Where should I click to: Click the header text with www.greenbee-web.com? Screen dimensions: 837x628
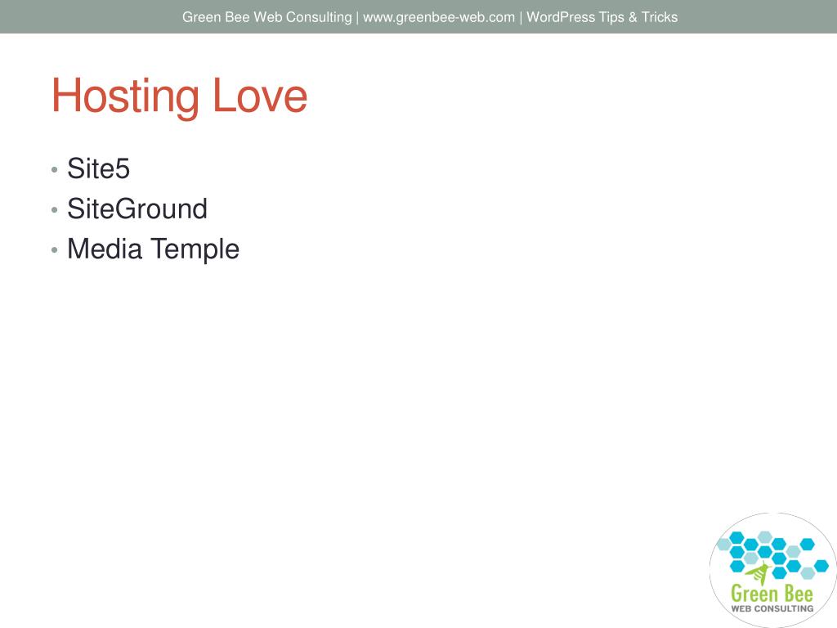430,17
